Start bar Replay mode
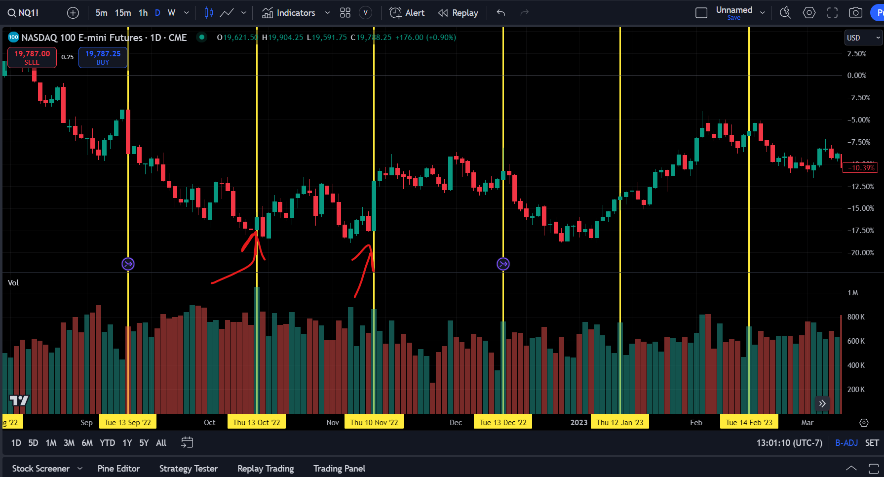Image resolution: width=884 pixels, height=477 pixels. tap(458, 13)
